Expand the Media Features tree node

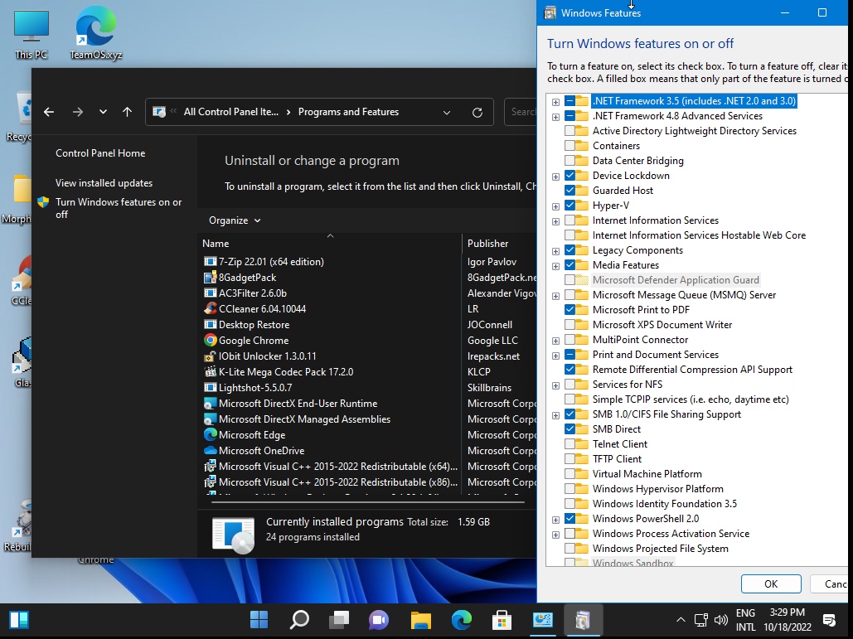pos(556,266)
